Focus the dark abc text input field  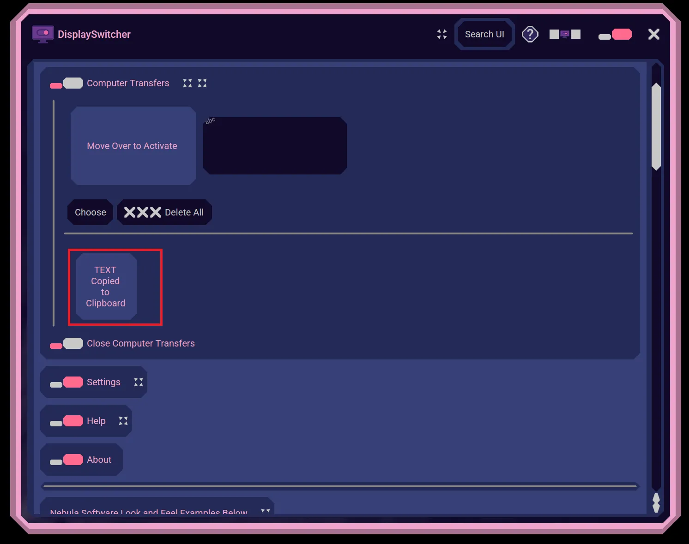[275, 146]
